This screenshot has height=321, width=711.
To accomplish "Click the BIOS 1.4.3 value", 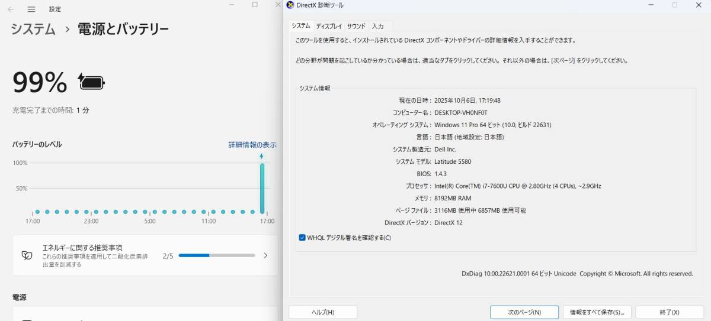I will (x=440, y=174).
